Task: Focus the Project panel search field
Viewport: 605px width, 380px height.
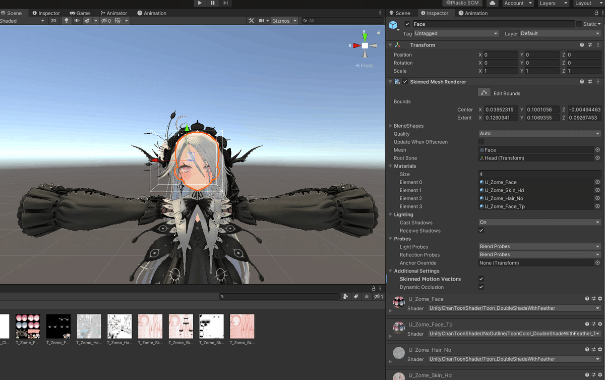Action: (279, 297)
